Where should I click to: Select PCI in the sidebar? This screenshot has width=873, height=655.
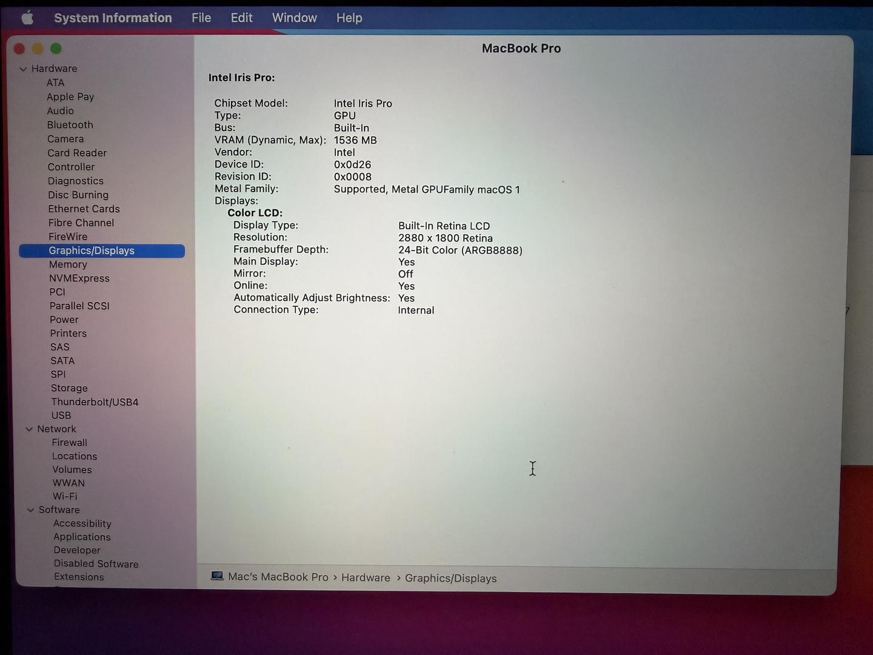(58, 292)
